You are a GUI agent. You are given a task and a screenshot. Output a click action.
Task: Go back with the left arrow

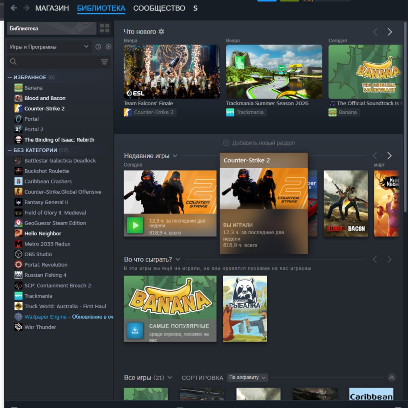coord(14,8)
